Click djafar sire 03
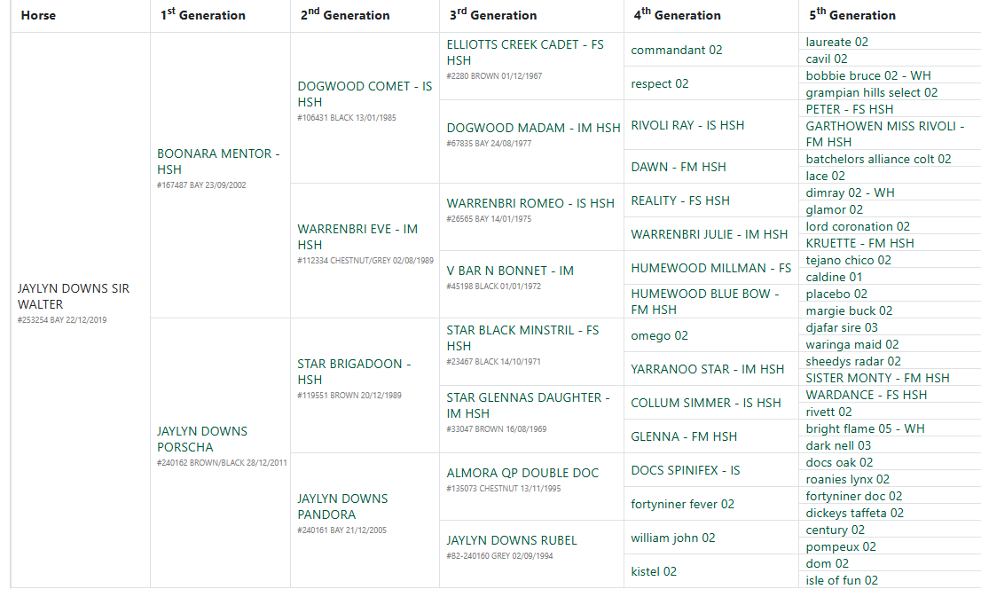 pyautogui.click(x=841, y=327)
